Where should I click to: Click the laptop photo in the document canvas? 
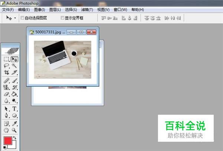tap(62, 60)
